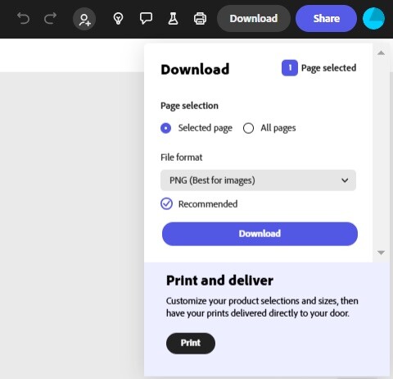
Task: Click the Redo arrow icon
Action: pyautogui.click(x=50, y=19)
